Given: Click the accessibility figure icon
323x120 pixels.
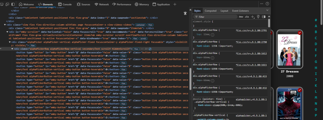Looking at the screenshot, I should point(185,13).
